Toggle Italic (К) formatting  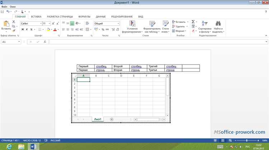pyautogui.click(x=27, y=30)
